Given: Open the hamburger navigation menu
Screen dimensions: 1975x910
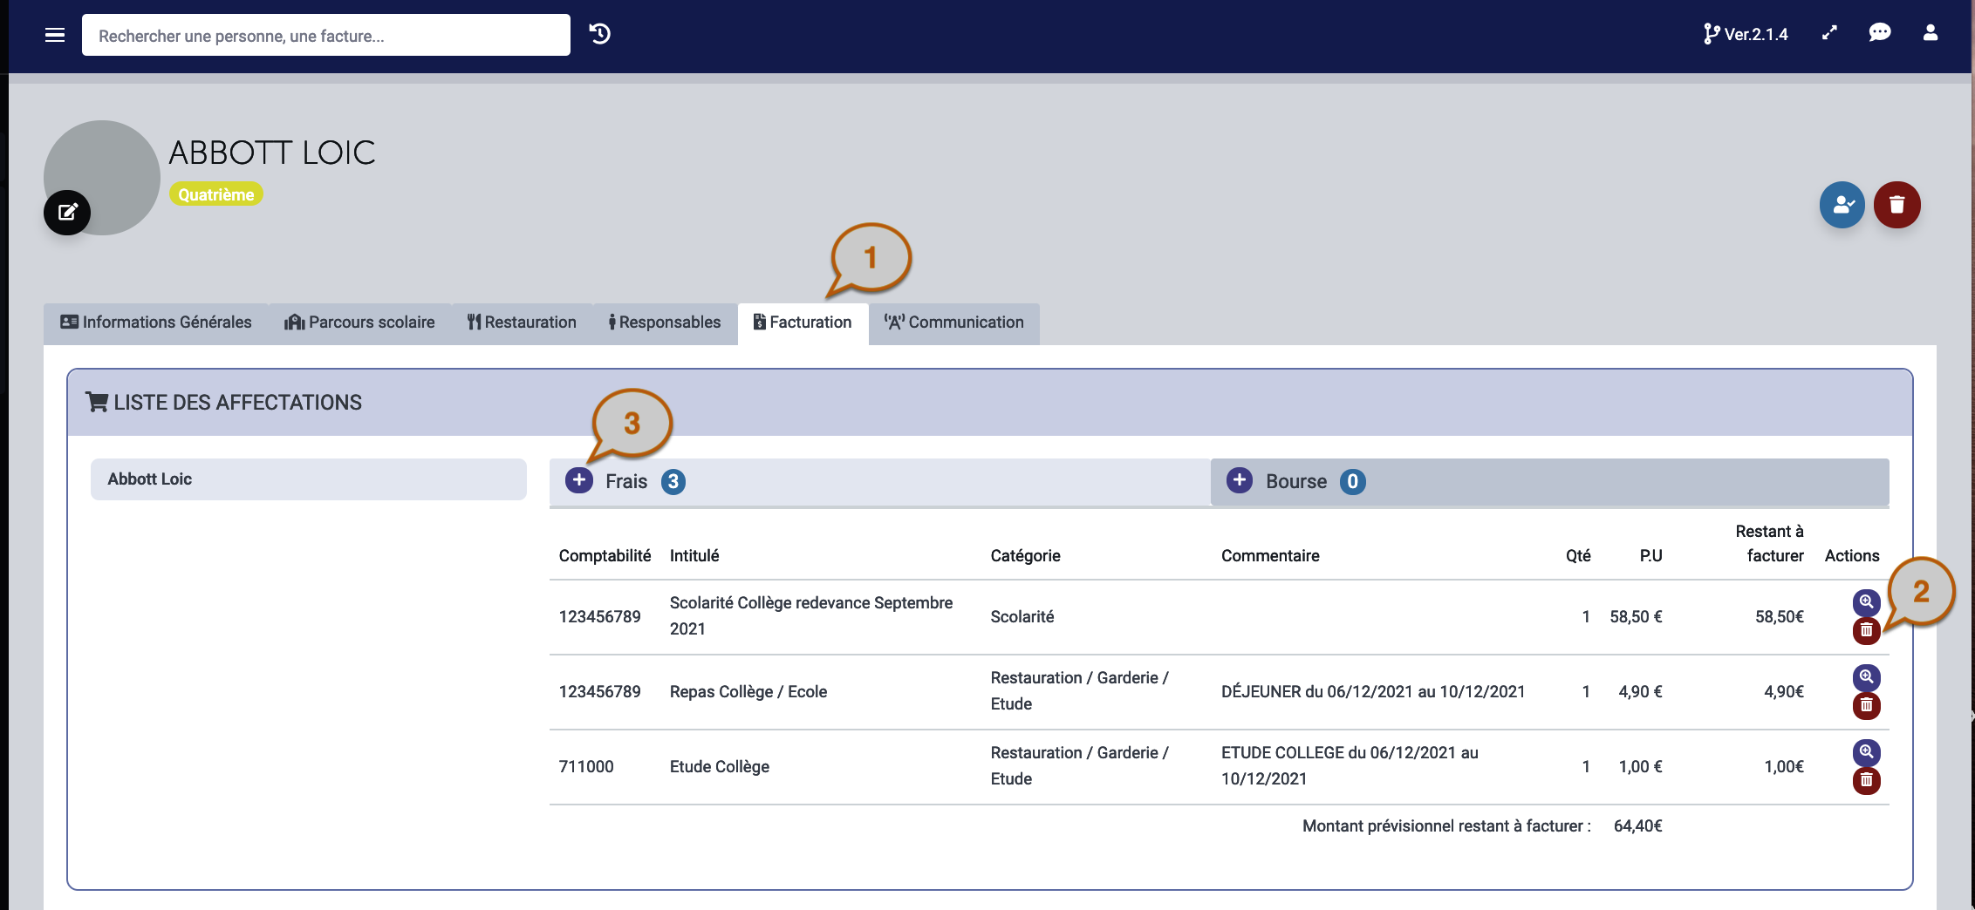Looking at the screenshot, I should pos(55,35).
